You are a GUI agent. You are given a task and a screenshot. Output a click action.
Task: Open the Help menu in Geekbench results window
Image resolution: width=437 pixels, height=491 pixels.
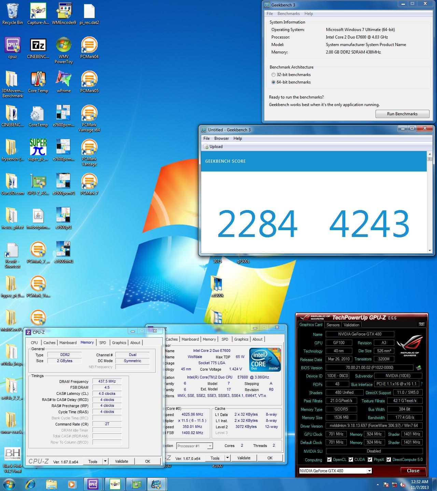tap(238, 138)
